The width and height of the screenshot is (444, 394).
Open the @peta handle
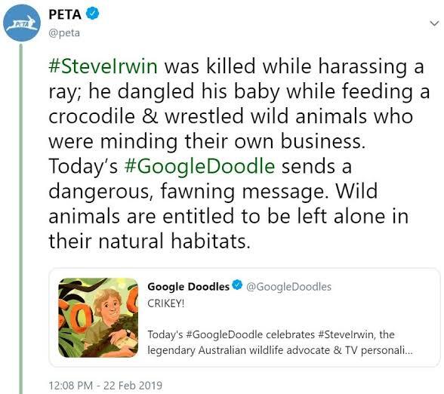click(64, 33)
